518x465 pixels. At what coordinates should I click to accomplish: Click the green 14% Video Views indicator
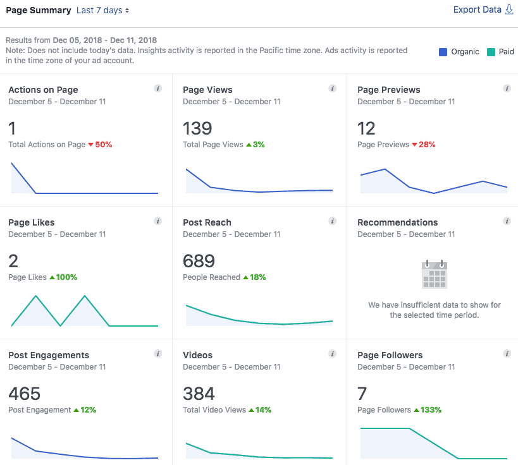260,410
